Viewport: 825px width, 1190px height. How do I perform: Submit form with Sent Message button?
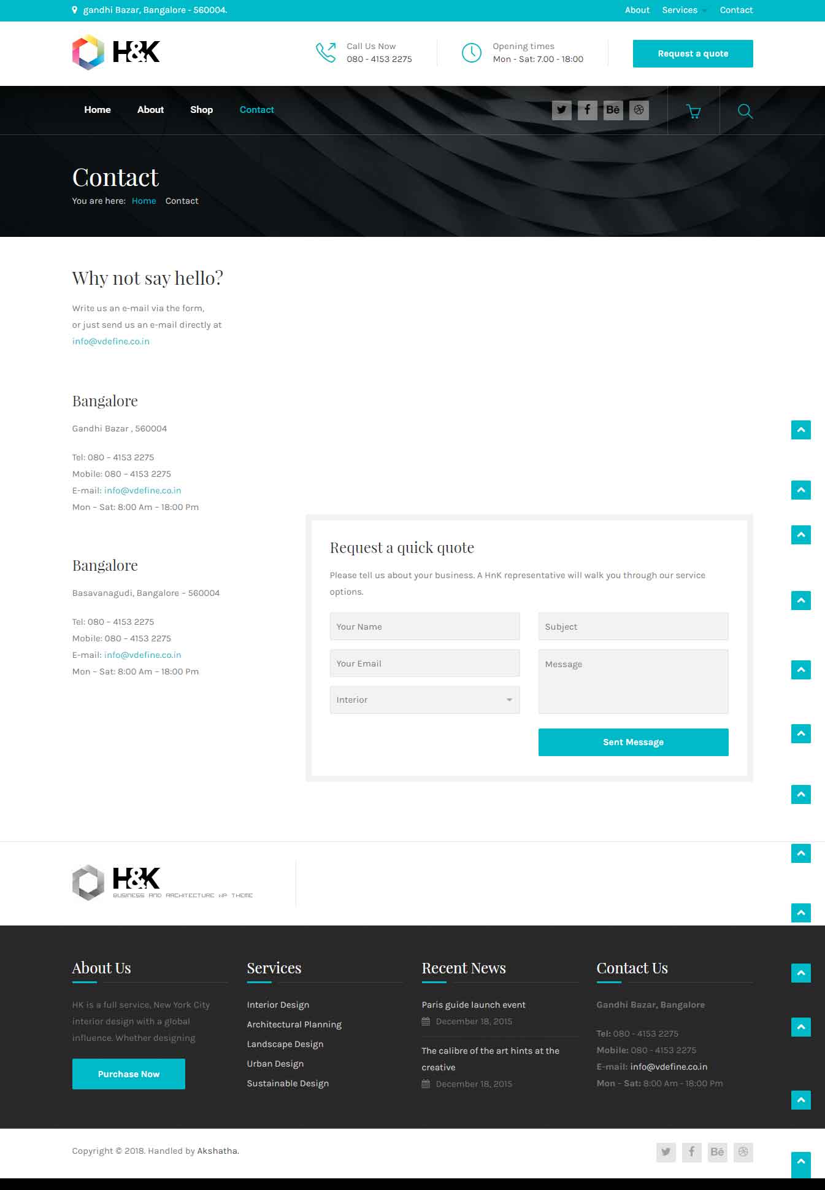tap(633, 742)
